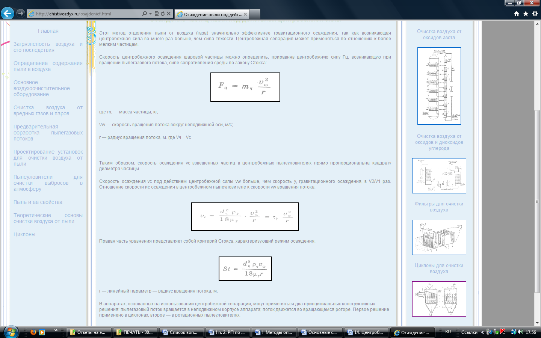Switch to '! п. 2. РП по ...' taskbar button
541x338 pixels.
coord(228,332)
